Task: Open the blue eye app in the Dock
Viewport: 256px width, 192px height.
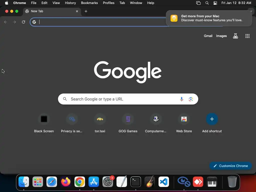Action: tap(184, 182)
